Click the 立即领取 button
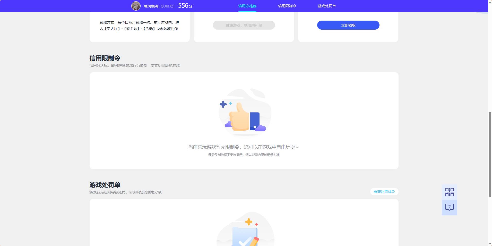This screenshot has width=492, height=246. 348,25
